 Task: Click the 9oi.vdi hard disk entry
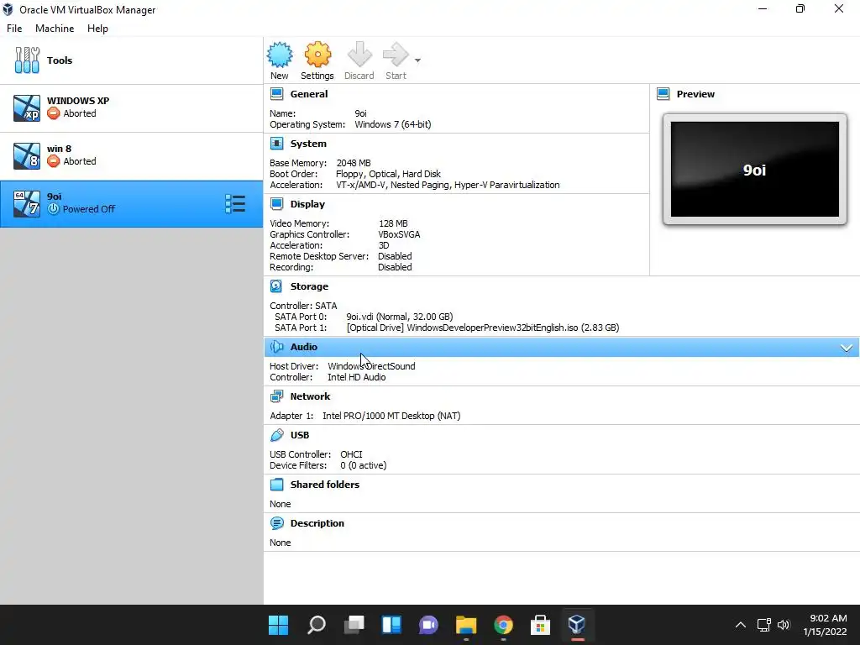click(x=399, y=317)
